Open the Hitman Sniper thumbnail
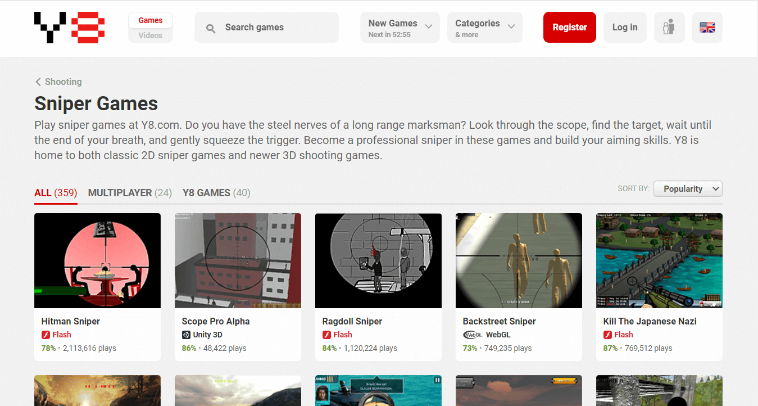758x406 pixels. point(97,260)
